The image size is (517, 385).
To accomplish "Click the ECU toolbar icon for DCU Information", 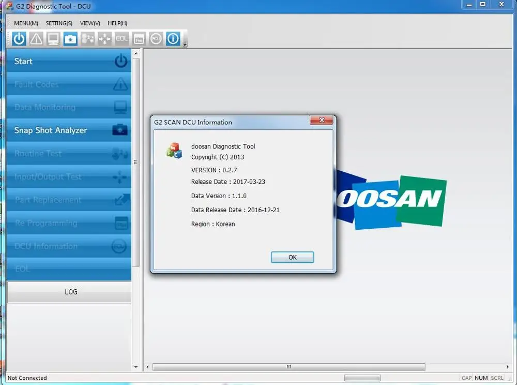I will (156, 38).
